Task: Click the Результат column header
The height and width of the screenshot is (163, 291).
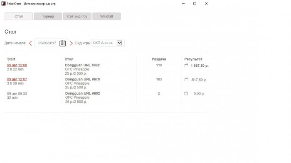Action: coord(193,59)
